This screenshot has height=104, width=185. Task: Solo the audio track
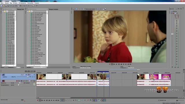[x=32, y=81]
